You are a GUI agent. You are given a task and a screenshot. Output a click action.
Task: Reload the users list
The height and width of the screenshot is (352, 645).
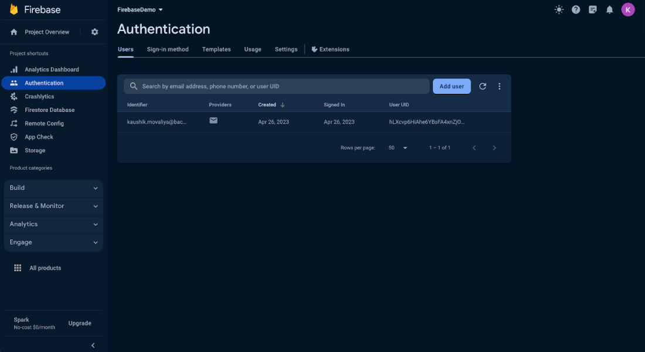click(x=483, y=86)
